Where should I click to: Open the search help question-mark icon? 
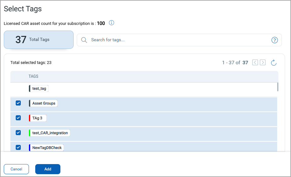[274, 40]
